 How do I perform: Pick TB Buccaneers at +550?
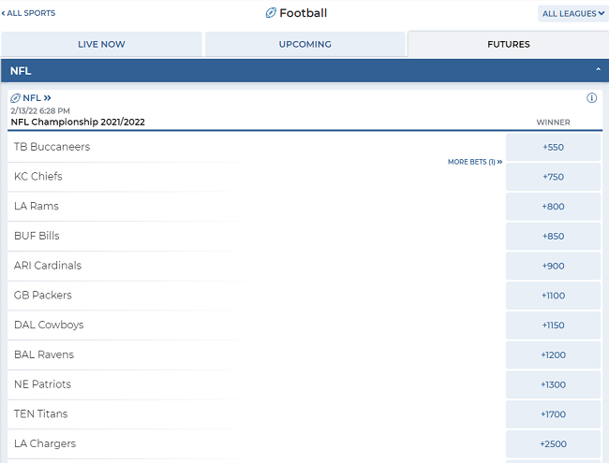[553, 148]
